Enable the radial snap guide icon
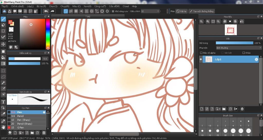Image resolution: width=263 pixels, height=140 pixels. pyautogui.click(x=87, y=11)
